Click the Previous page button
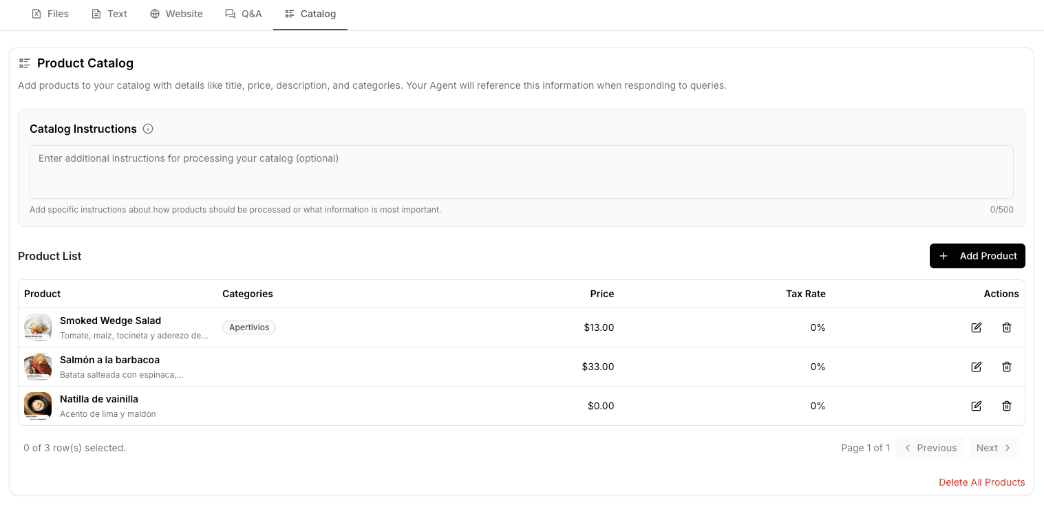The height and width of the screenshot is (507, 1044). tap(930, 447)
